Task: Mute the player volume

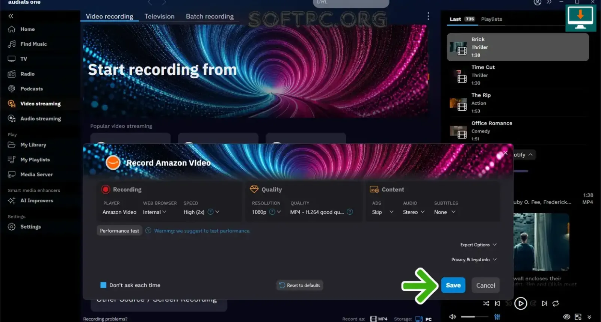Action: tap(453, 317)
